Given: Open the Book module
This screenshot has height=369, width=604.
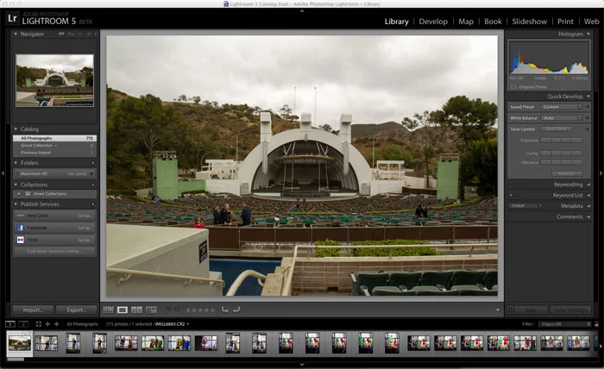Looking at the screenshot, I should [x=493, y=22].
